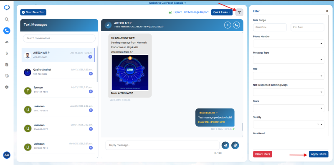Open the Message Type dropdown
The height and width of the screenshot is (165, 334).
pyautogui.click(x=288, y=60)
